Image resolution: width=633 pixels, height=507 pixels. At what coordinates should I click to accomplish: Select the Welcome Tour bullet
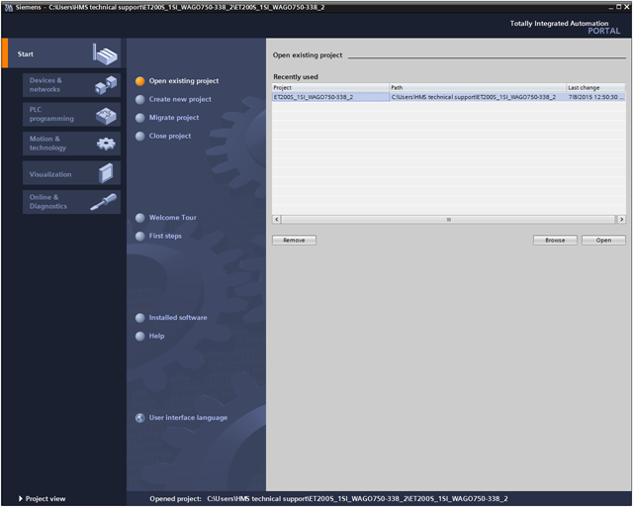pos(140,218)
